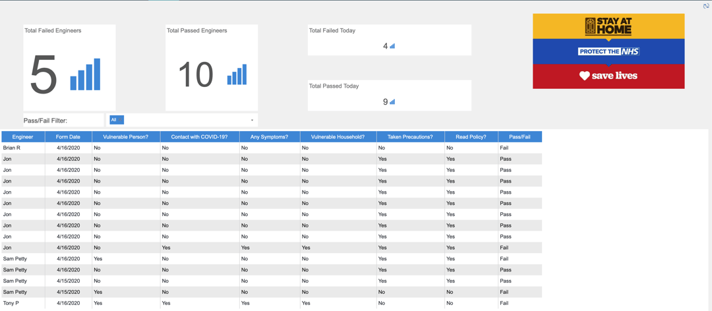712x311 pixels.
Task: Click the 4/16/2020 date in Brian R's row
Action: pyautogui.click(x=69, y=148)
